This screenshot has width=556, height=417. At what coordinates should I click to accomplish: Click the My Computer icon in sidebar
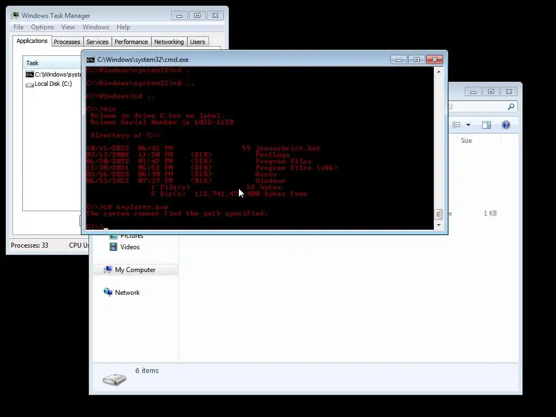(x=108, y=270)
